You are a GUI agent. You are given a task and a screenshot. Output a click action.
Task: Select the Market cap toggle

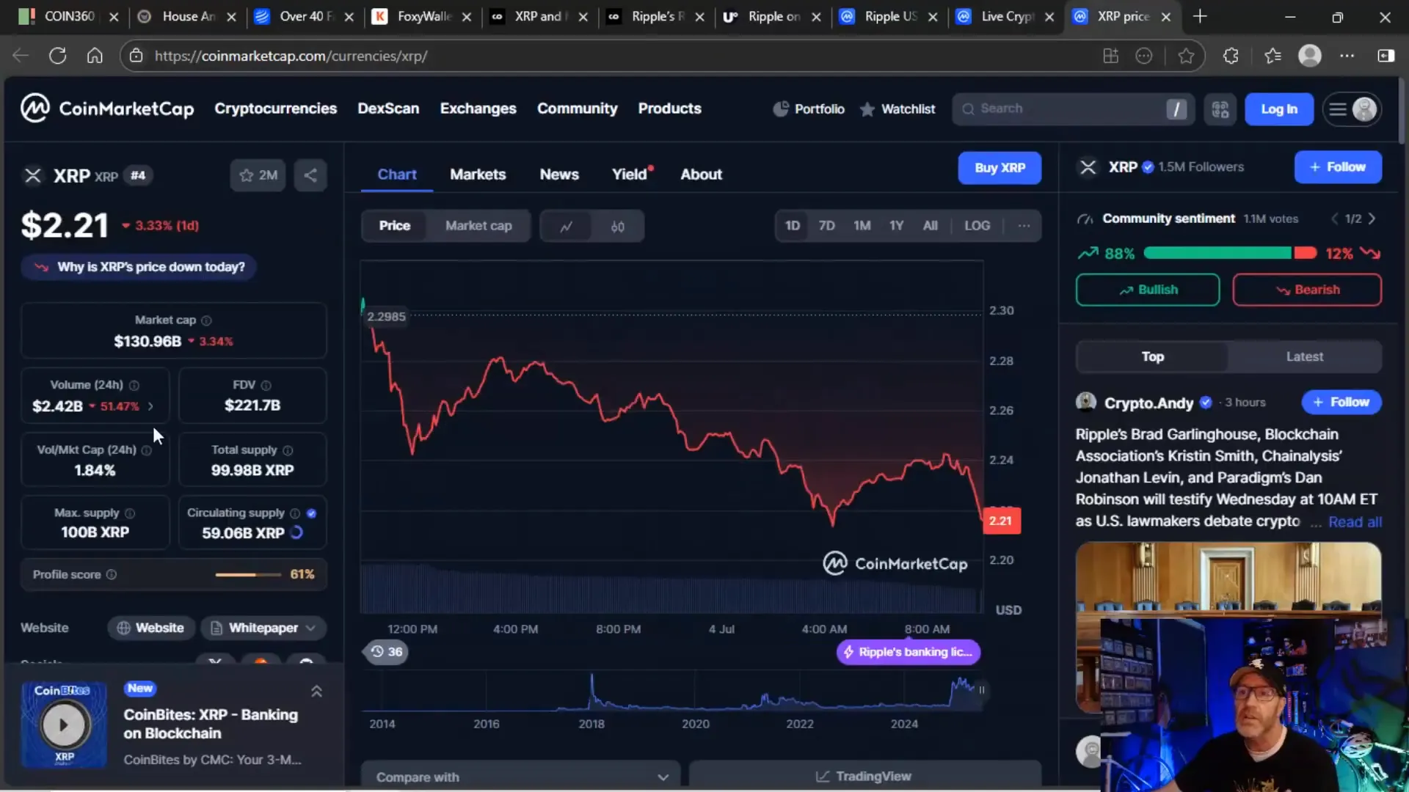tap(478, 226)
